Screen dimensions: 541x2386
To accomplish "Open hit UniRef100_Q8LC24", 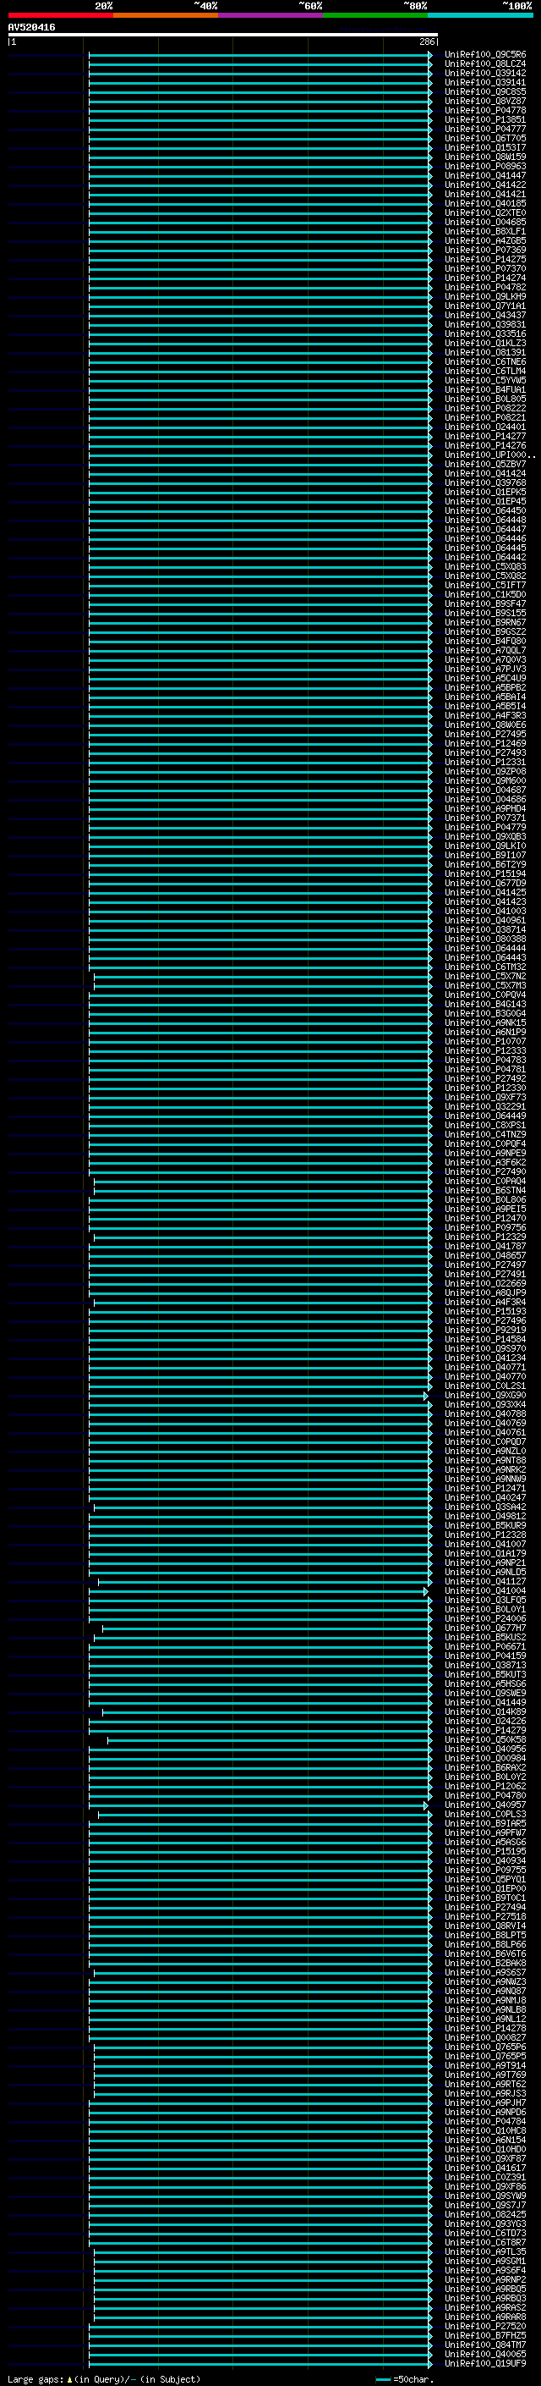I will 484,64.
